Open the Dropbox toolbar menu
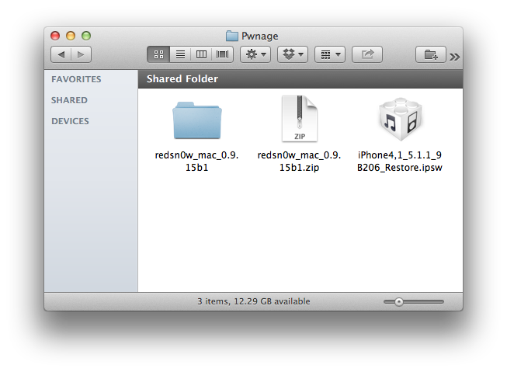Image resolution: width=507 pixels, height=372 pixels. 293,54
